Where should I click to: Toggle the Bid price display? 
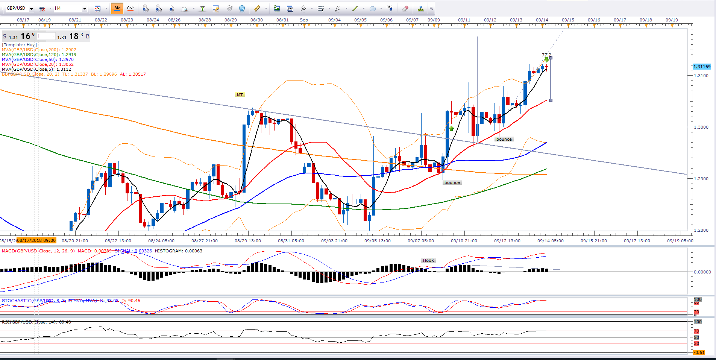(x=117, y=8)
